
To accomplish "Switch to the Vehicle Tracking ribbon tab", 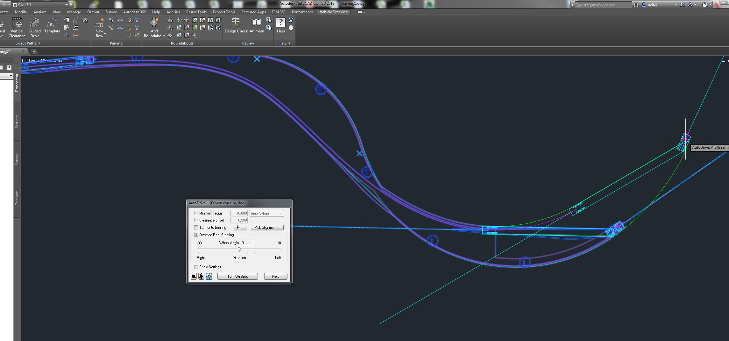I will [333, 12].
